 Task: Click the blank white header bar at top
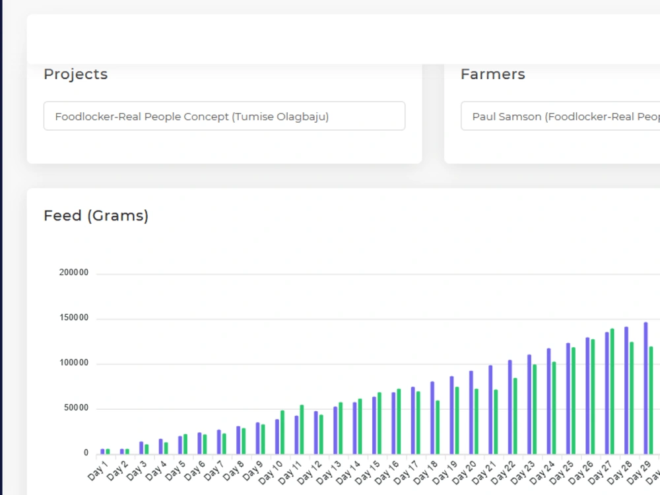click(343, 39)
